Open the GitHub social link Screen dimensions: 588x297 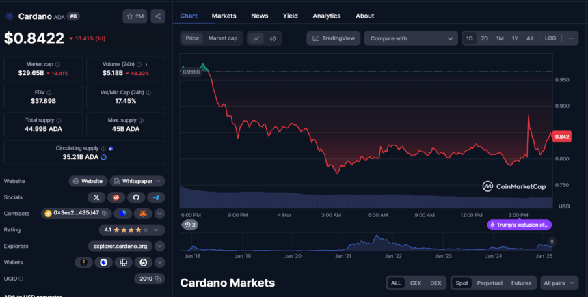136,197
